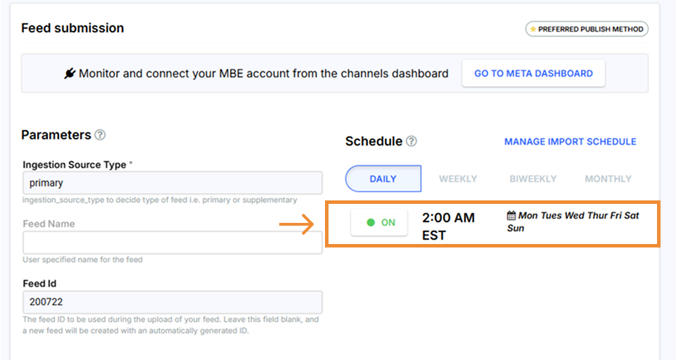Open the Schedule help question mark icon
This screenshot has height=360, width=676.
[412, 141]
